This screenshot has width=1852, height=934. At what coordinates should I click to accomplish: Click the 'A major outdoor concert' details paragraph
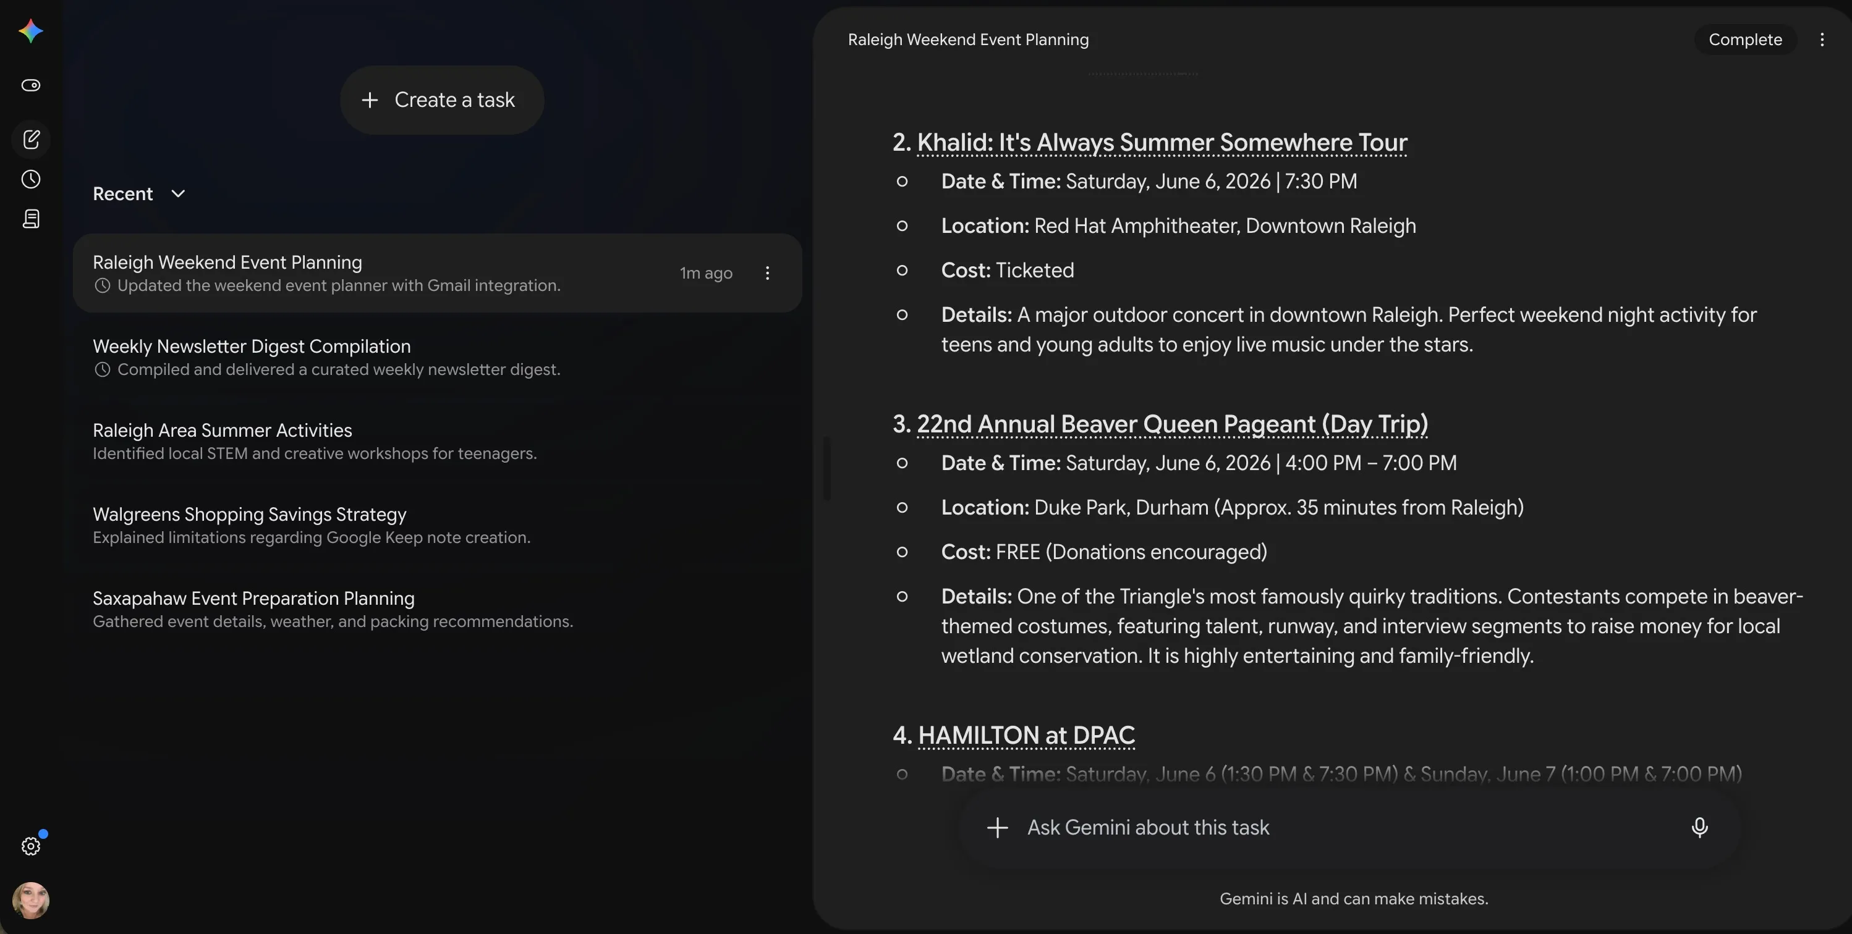[1349, 330]
